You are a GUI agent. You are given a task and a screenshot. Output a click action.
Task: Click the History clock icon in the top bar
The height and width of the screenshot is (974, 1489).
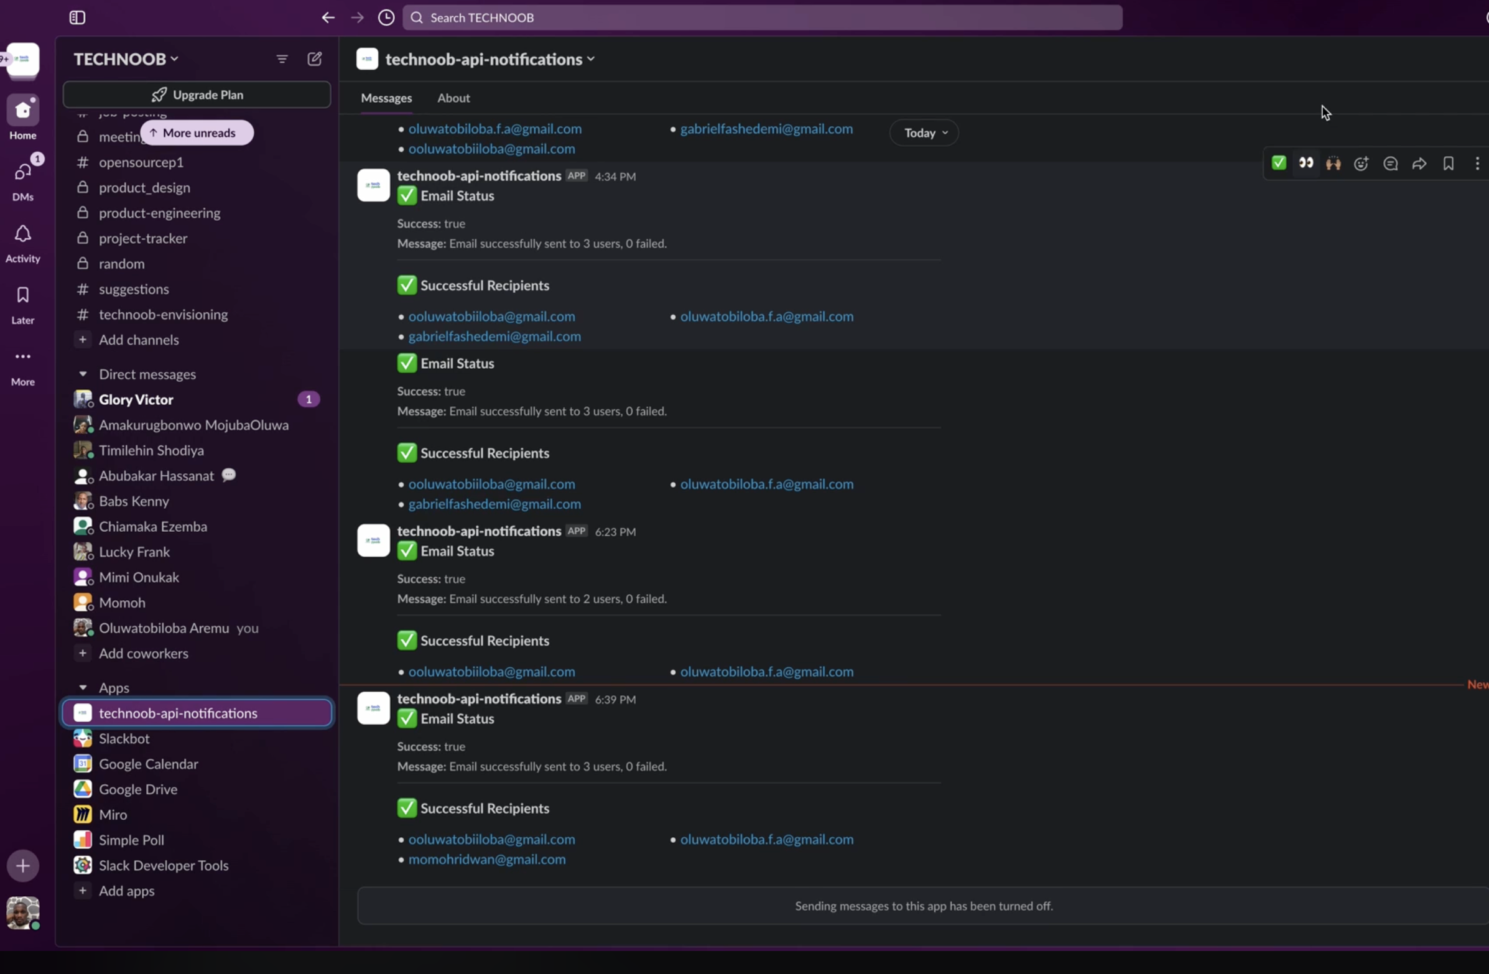click(386, 17)
